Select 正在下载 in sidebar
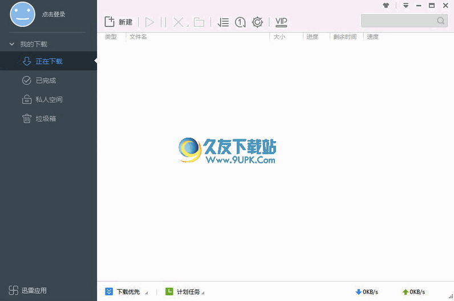 point(48,61)
